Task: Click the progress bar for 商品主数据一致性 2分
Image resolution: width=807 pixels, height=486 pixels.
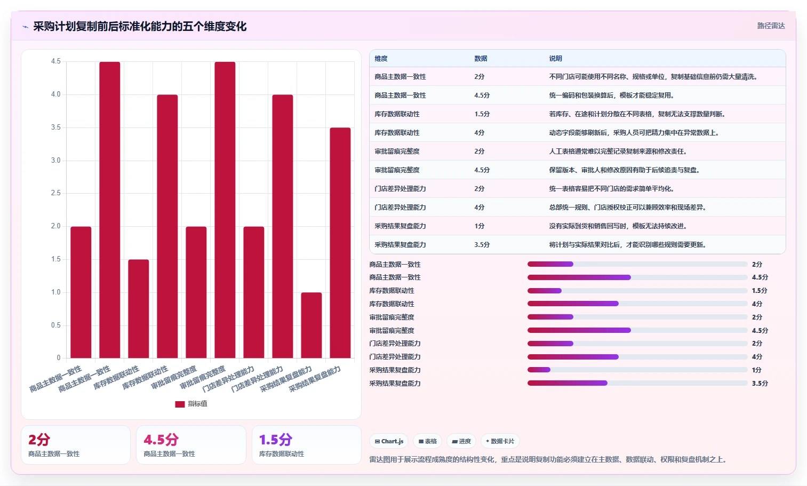Action: click(x=637, y=264)
